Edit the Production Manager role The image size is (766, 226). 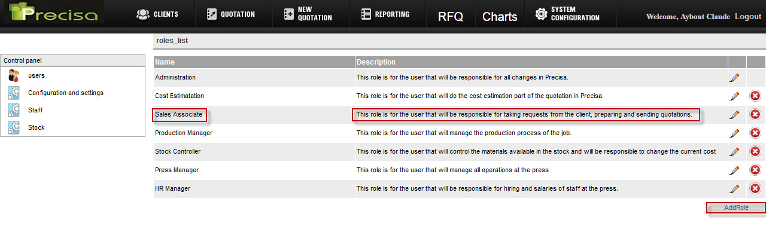735,133
